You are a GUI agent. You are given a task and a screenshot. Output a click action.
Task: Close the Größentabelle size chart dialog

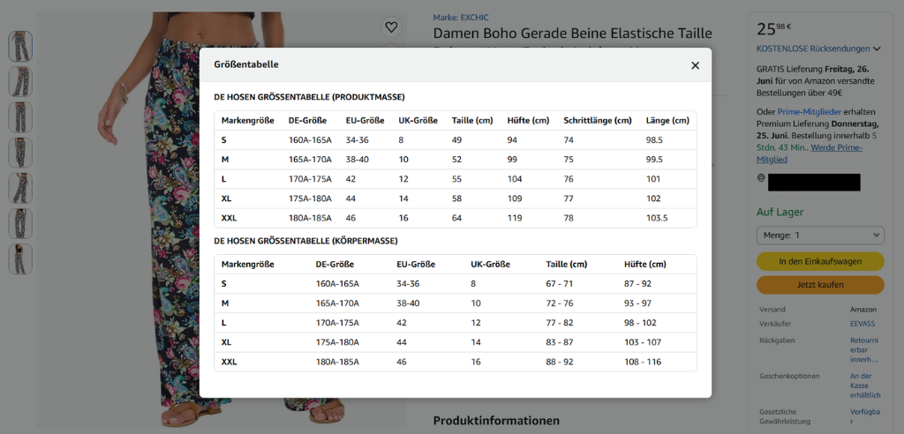[695, 65]
